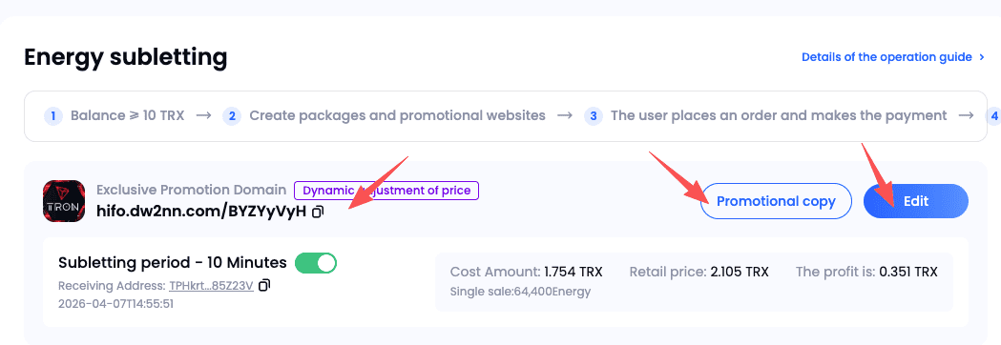Click the Dynamic adjustment of price tag

(x=386, y=190)
